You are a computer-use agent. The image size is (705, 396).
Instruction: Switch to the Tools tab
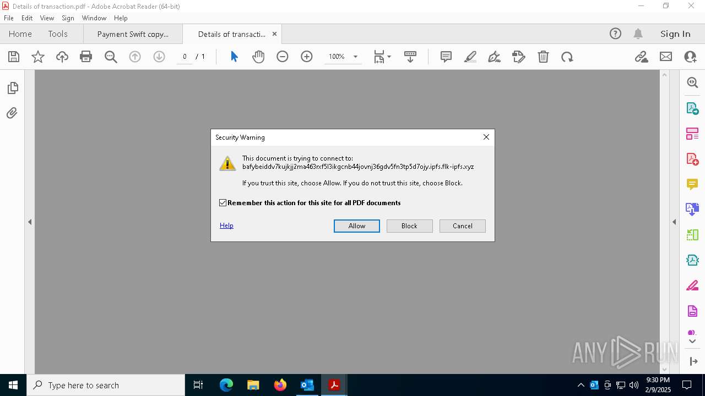click(58, 34)
